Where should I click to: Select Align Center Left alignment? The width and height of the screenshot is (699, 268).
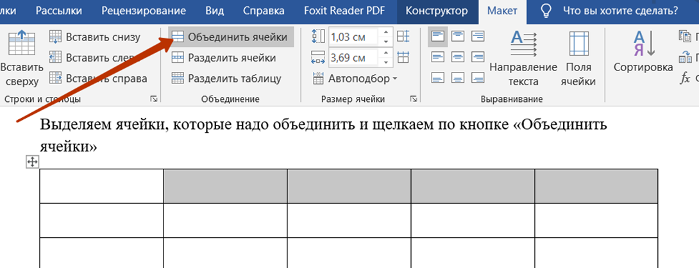click(438, 57)
